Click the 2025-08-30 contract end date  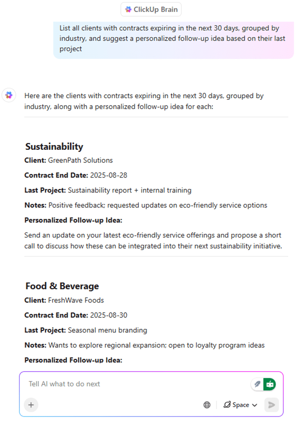[109, 315]
